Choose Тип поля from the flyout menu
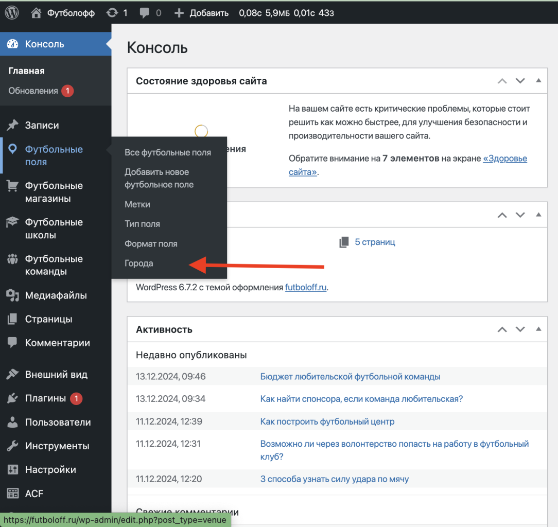The height and width of the screenshot is (527, 558). tap(142, 224)
